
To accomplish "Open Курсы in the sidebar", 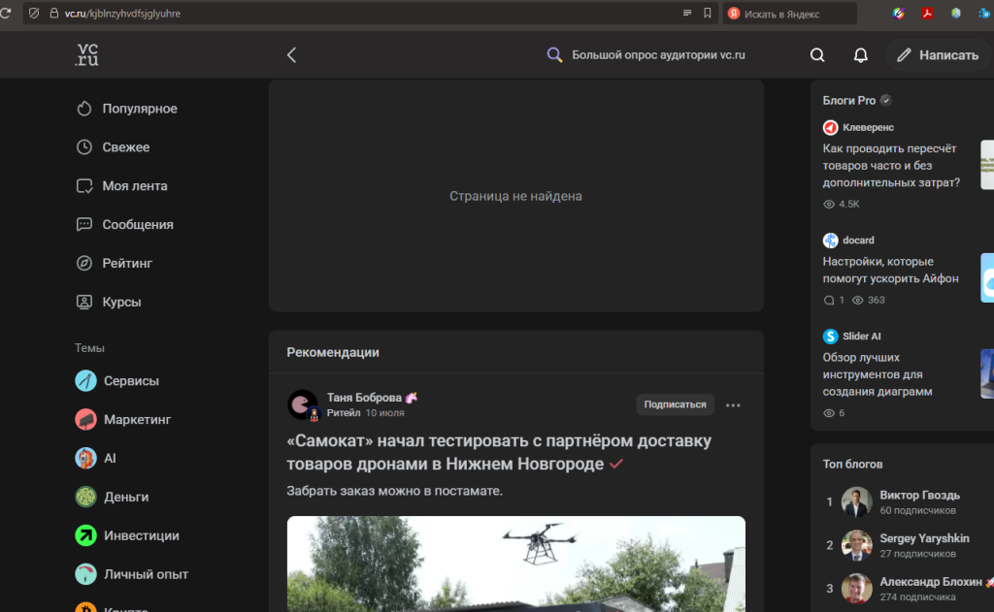I will (109, 302).
